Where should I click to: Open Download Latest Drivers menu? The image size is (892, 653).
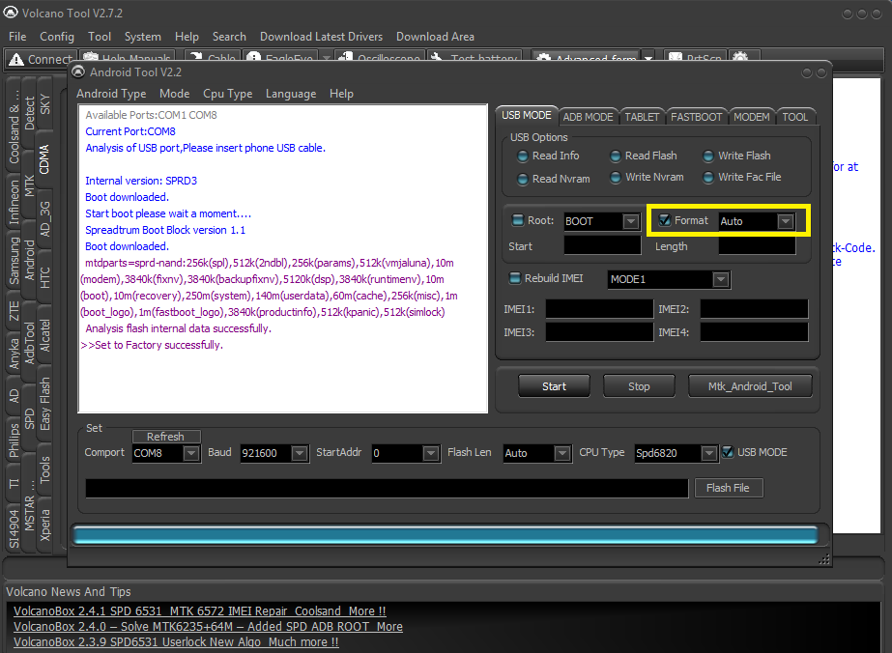click(x=321, y=37)
